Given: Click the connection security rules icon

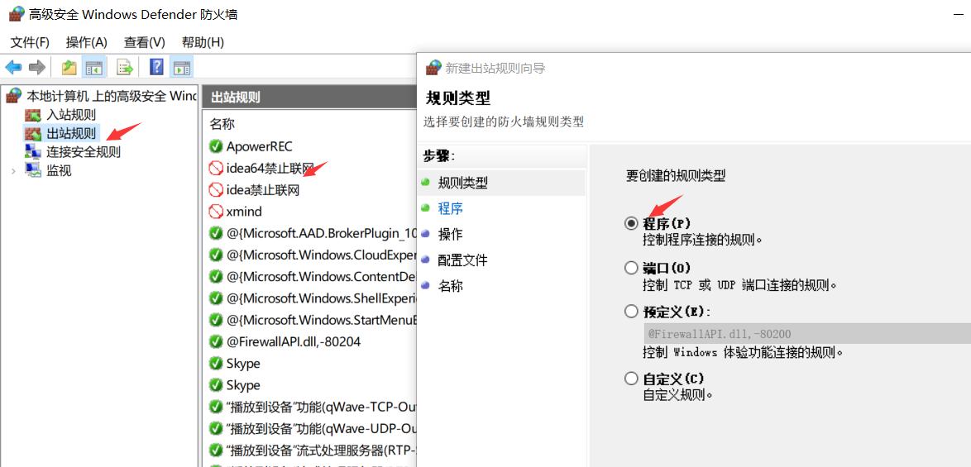Looking at the screenshot, I should [31, 151].
